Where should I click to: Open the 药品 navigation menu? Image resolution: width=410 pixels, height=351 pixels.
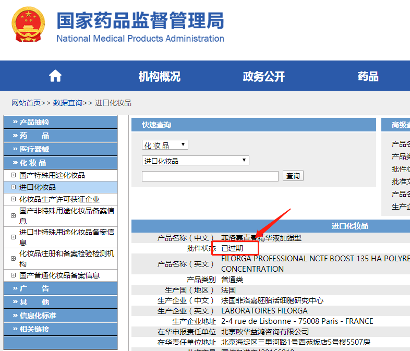(x=368, y=76)
